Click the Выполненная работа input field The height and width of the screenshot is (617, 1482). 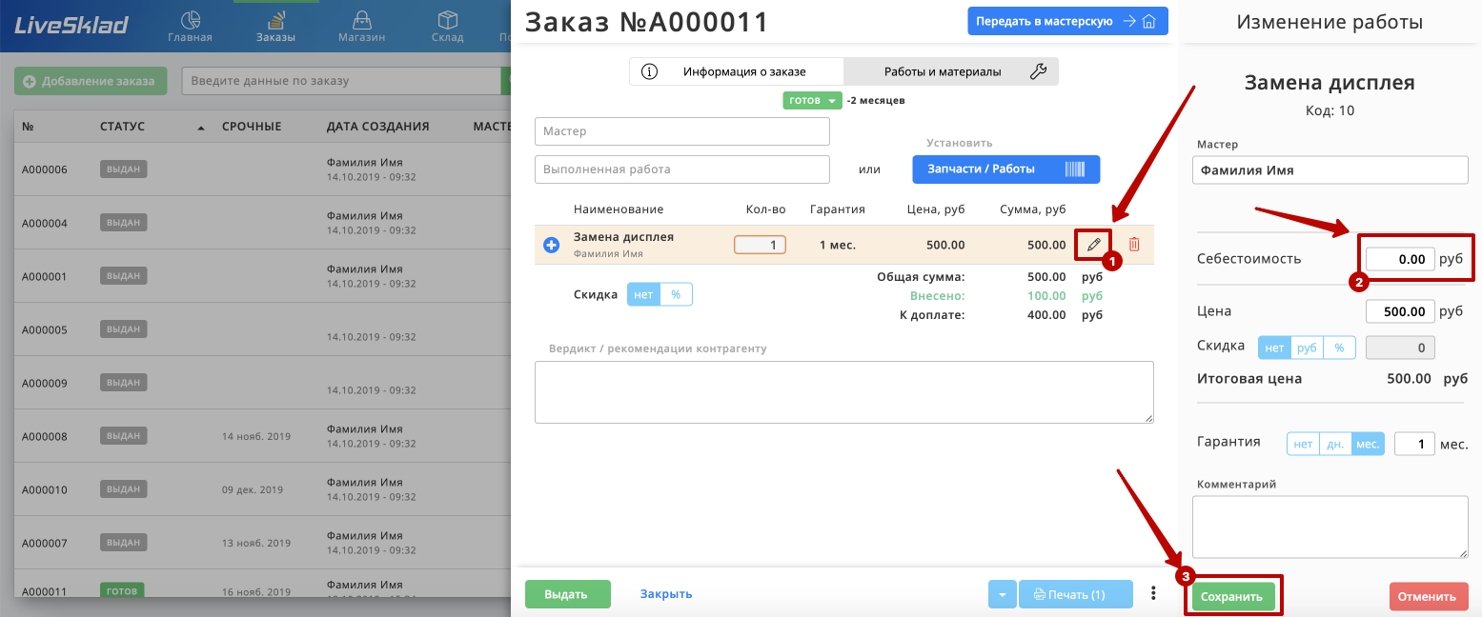[682, 169]
